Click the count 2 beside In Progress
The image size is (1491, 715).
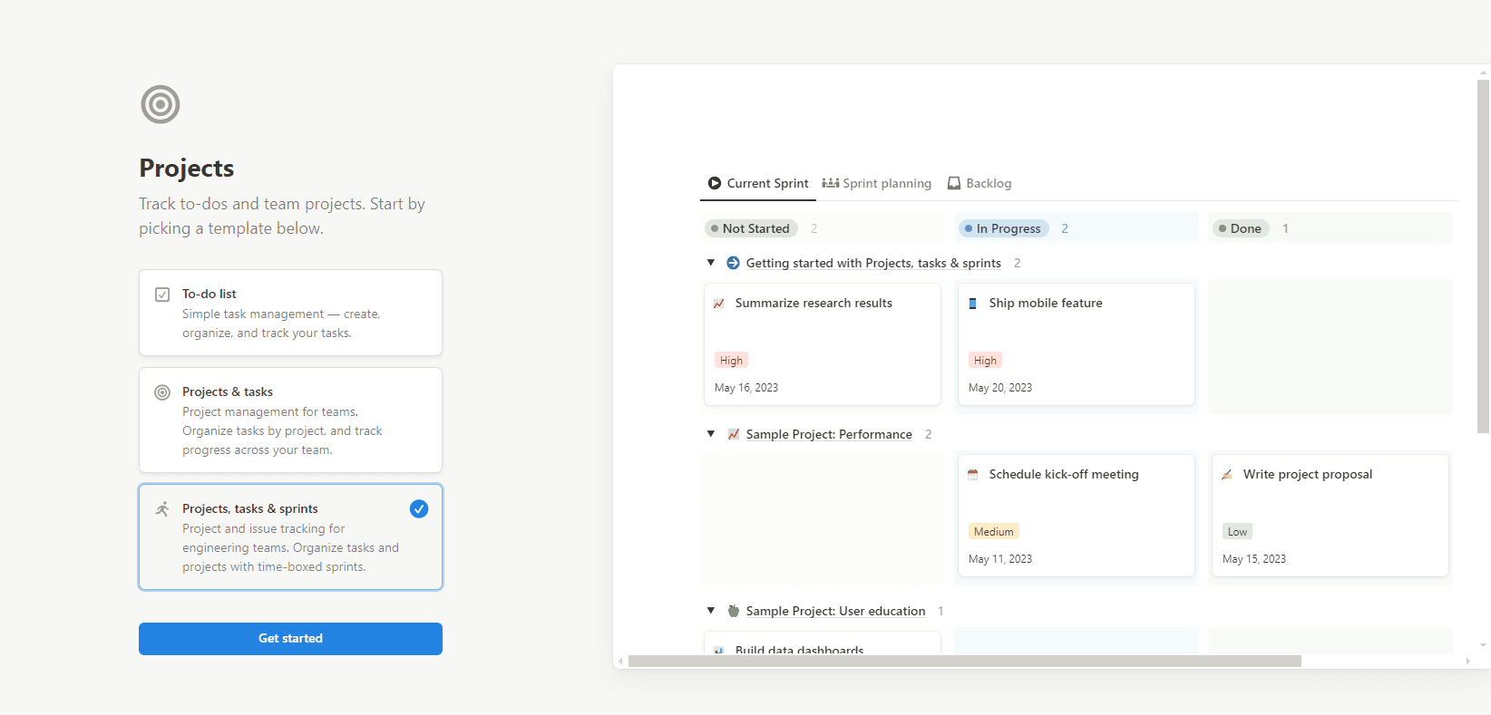tap(1065, 228)
